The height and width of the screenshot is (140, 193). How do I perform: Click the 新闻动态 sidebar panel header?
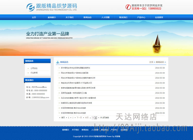[37, 61]
